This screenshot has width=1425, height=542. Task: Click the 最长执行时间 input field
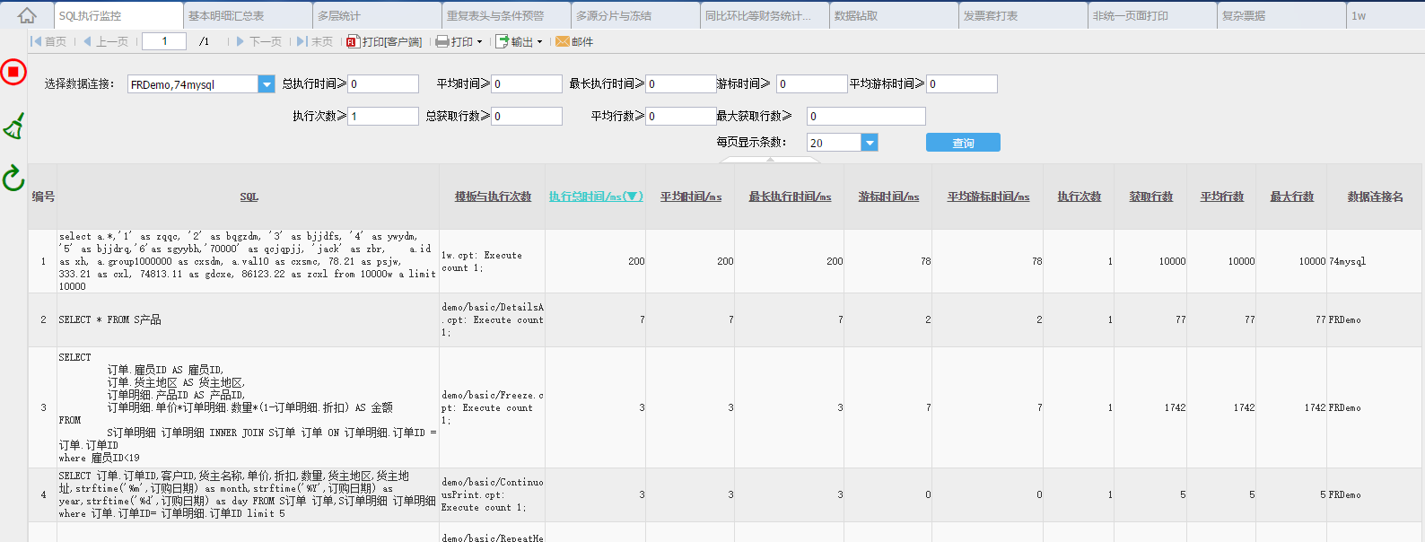pyautogui.click(x=681, y=83)
